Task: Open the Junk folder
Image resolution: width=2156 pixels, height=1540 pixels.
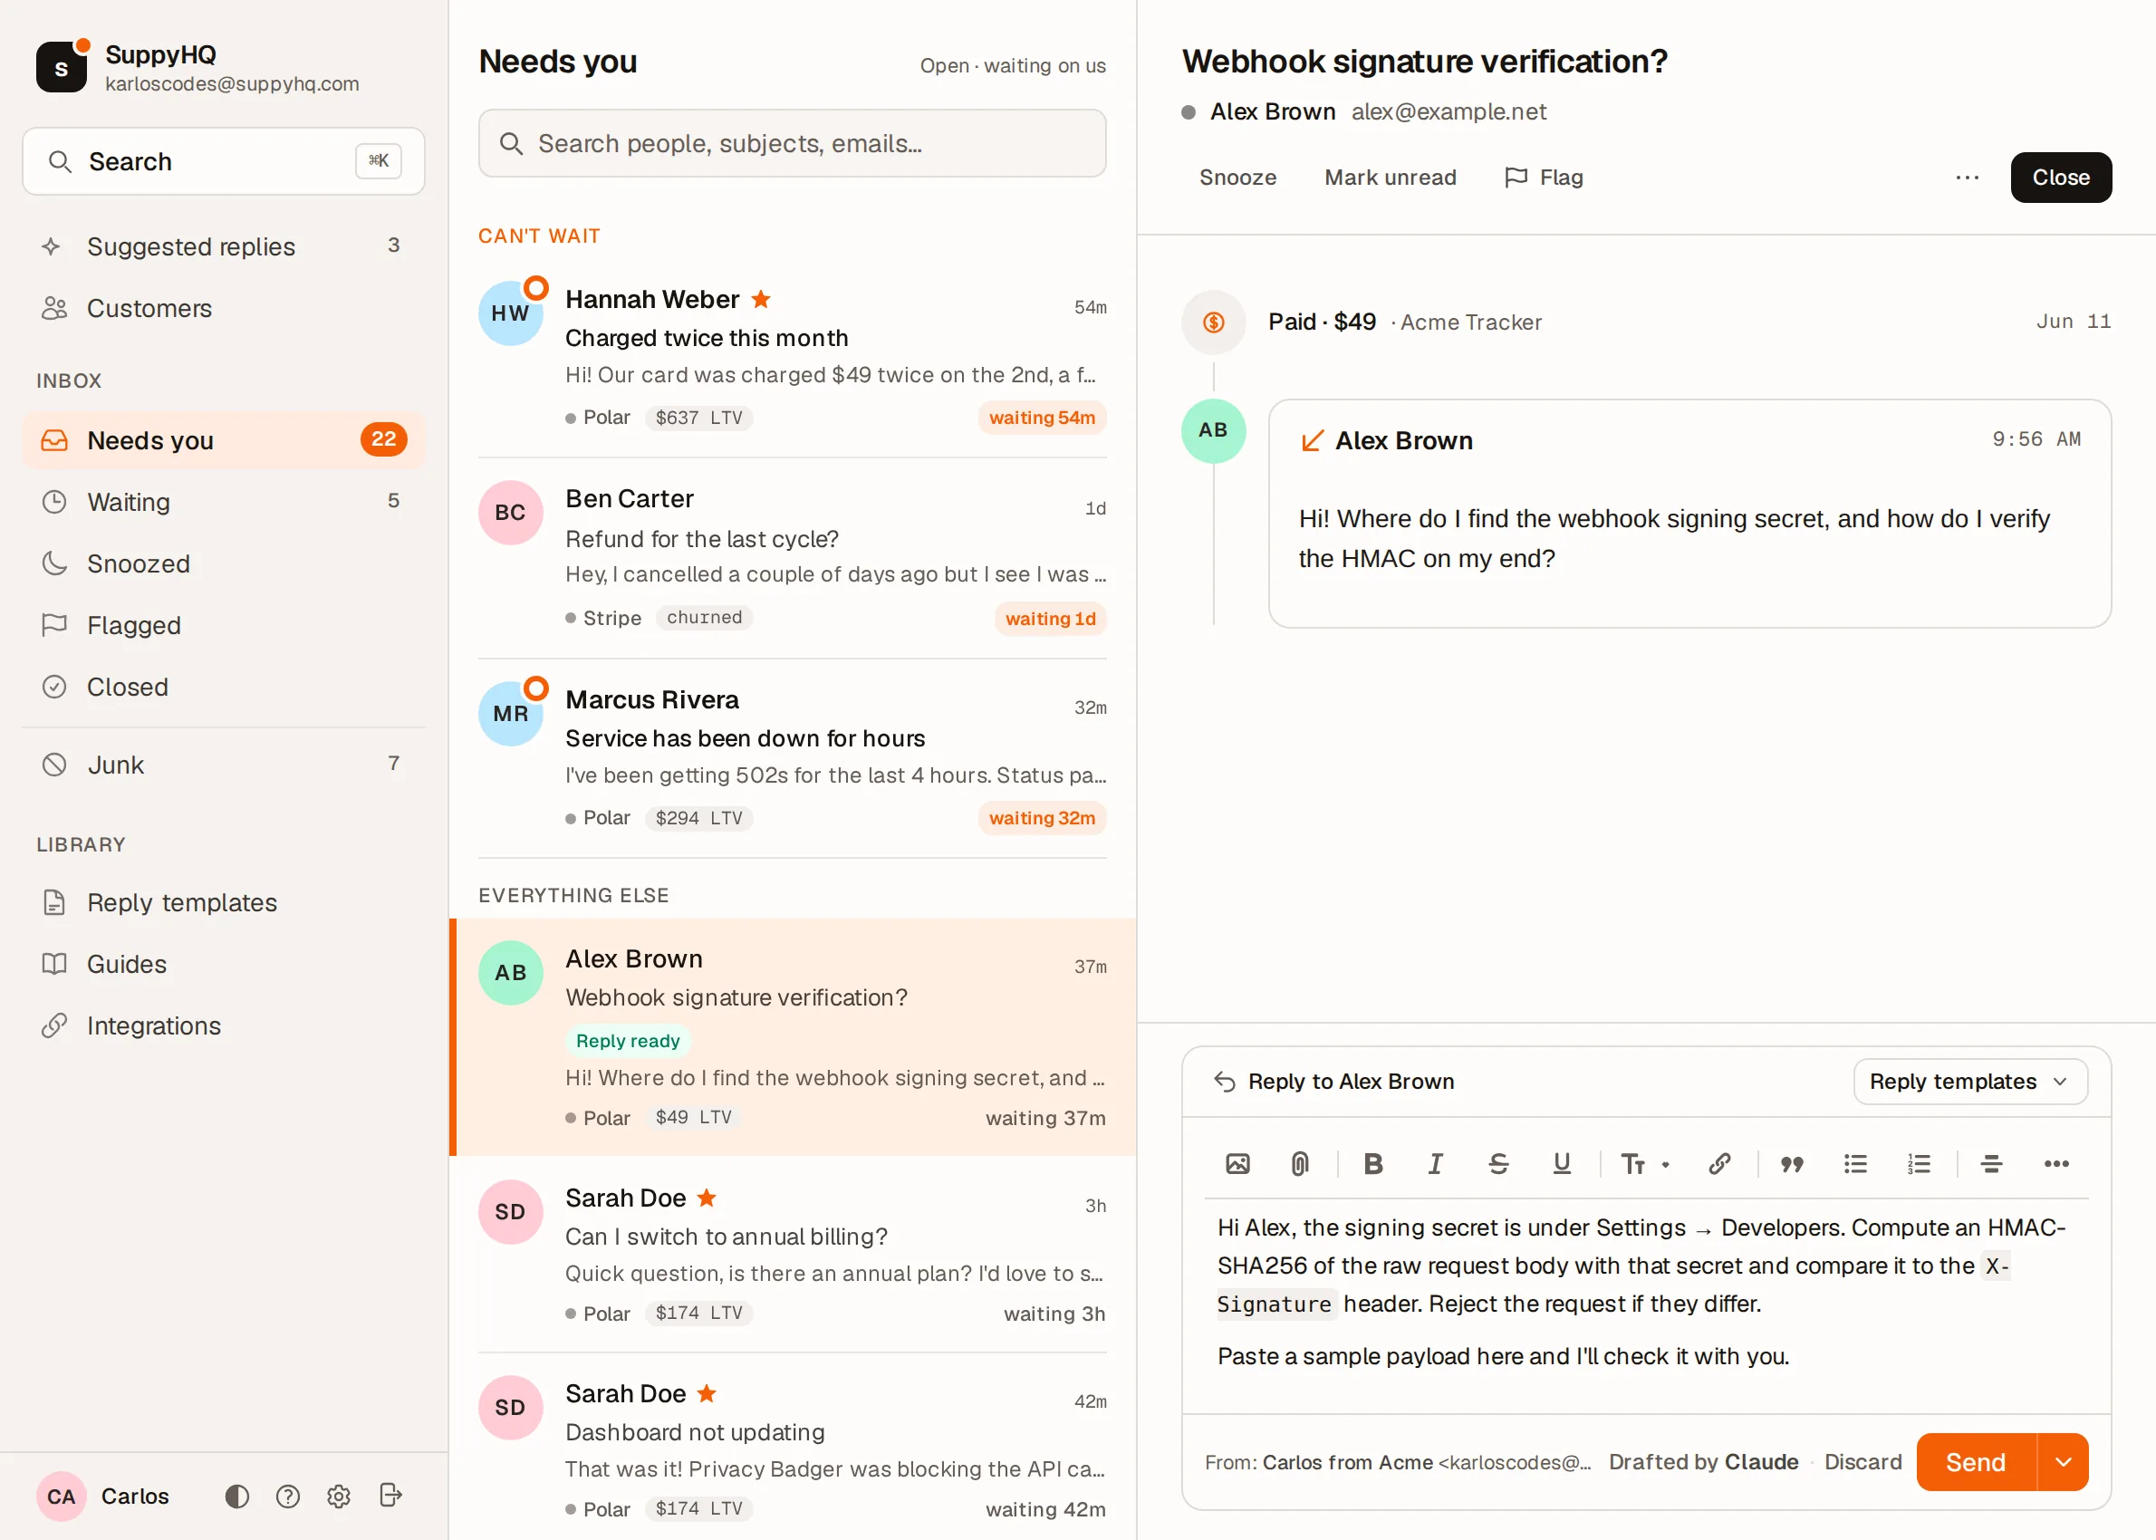Action: [x=224, y=765]
